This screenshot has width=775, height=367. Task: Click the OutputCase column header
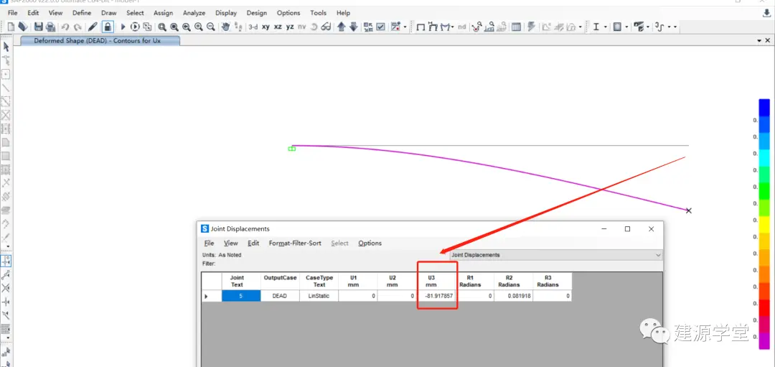[x=281, y=282]
